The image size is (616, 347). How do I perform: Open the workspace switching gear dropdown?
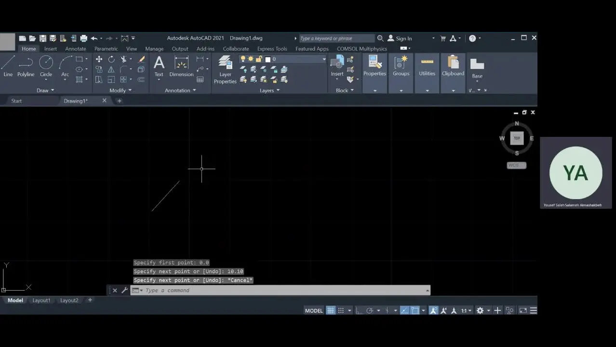pos(482,310)
